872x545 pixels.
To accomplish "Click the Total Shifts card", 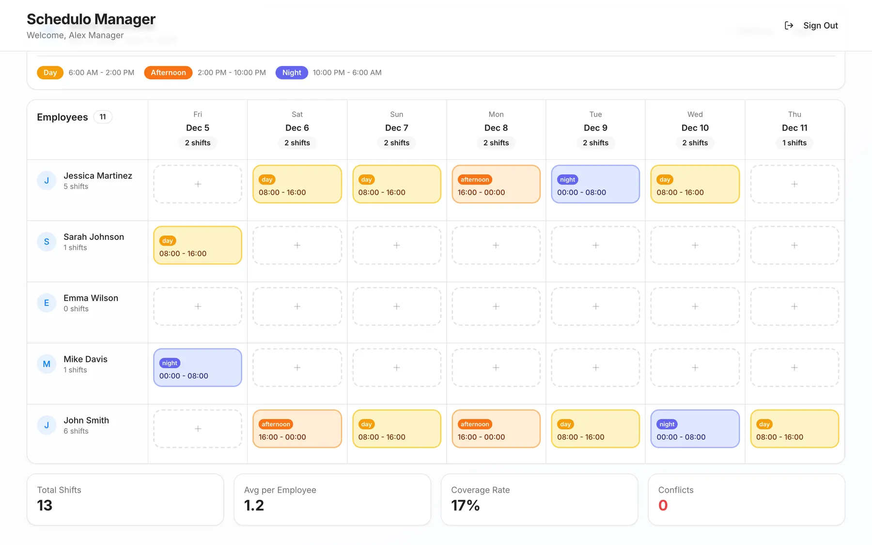I will pyautogui.click(x=125, y=499).
